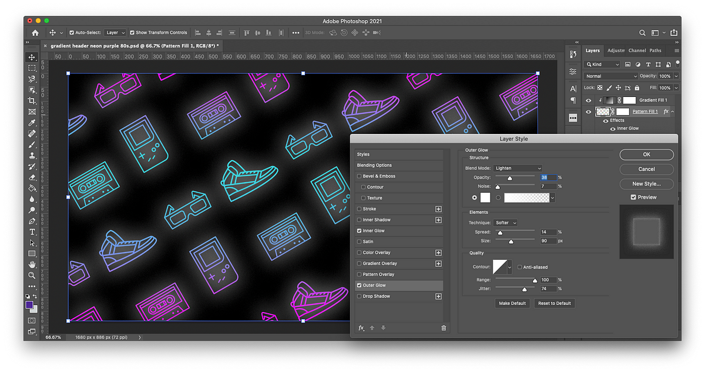Screen dimensions: 705x372
Task: Toggle Auto-Select checkbox
Action: [72, 33]
